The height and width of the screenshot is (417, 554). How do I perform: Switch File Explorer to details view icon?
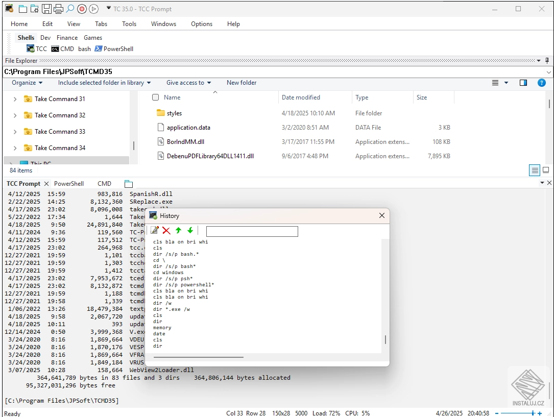[x=535, y=170]
